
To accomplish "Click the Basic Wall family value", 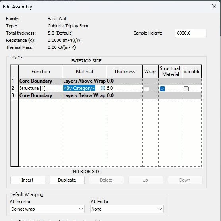I will point(57,19).
